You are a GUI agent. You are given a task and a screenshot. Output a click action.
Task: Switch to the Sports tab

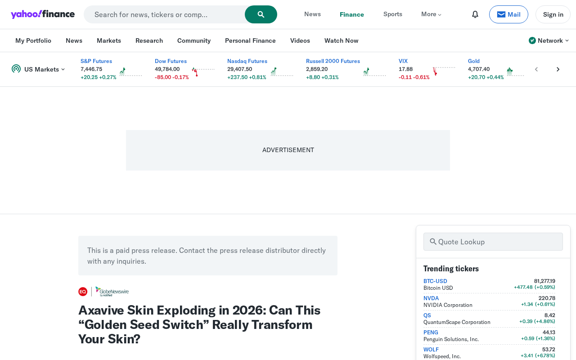[x=393, y=14]
